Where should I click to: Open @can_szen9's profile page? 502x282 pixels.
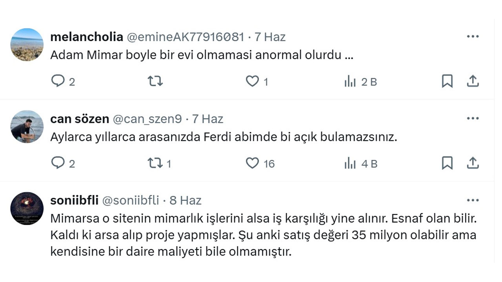click(x=147, y=118)
